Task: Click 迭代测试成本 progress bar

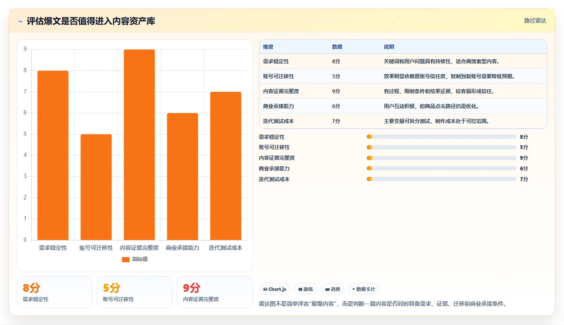Action: coord(441,179)
